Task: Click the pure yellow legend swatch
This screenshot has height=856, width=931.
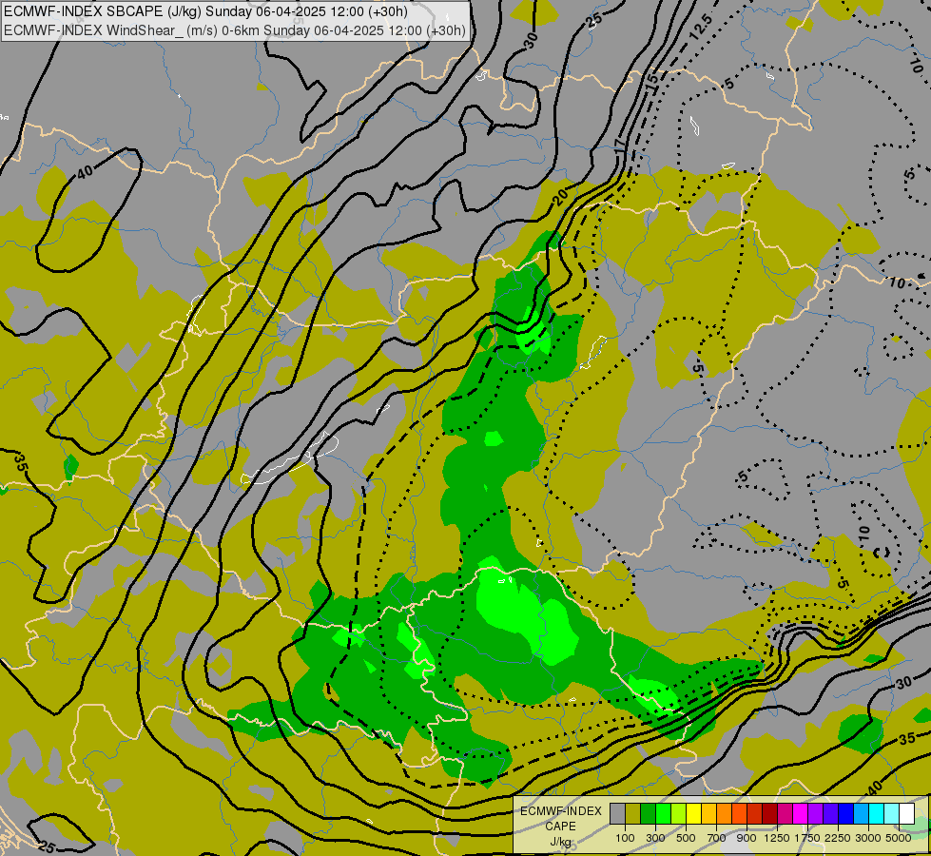Action: pos(693,813)
